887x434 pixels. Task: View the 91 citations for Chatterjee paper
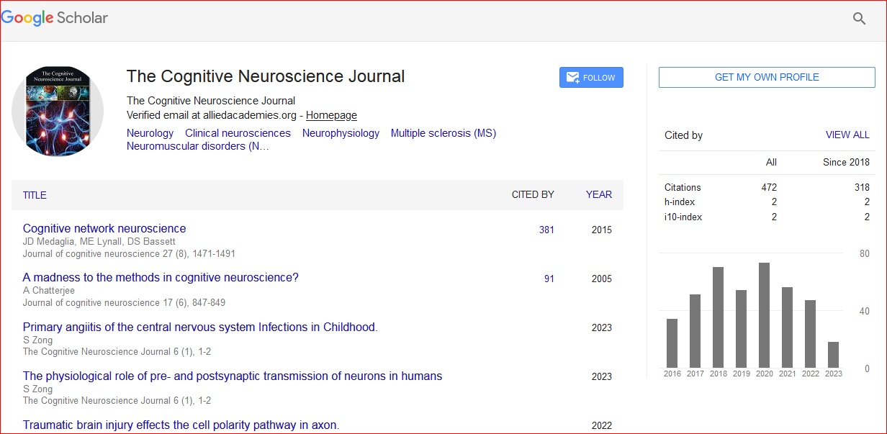coord(549,279)
